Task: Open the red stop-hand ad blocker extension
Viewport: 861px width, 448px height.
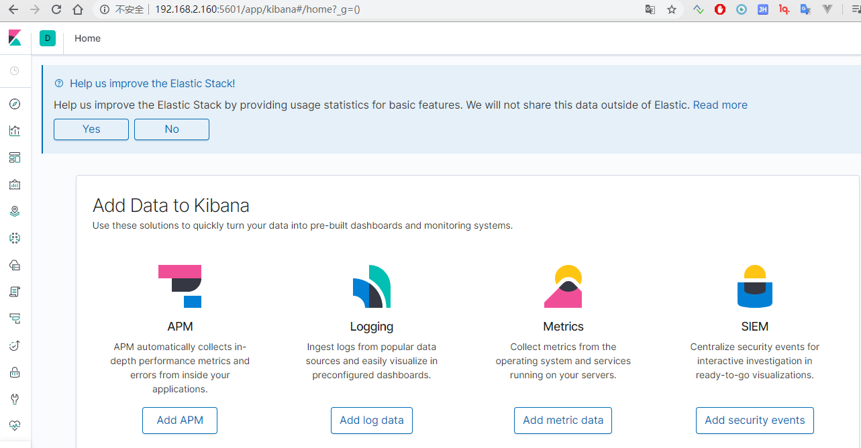Action: (720, 10)
